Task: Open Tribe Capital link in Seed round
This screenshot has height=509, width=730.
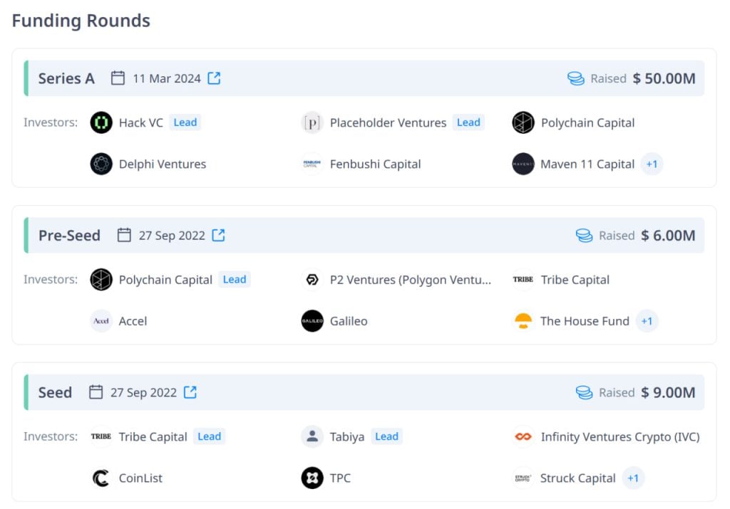Action: pos(153,437)
